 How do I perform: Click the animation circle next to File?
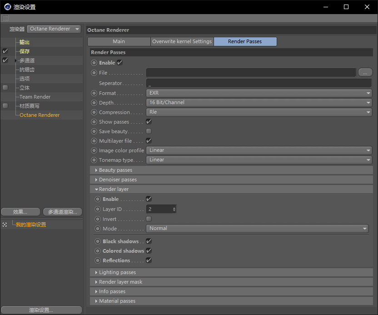(94, 73)
